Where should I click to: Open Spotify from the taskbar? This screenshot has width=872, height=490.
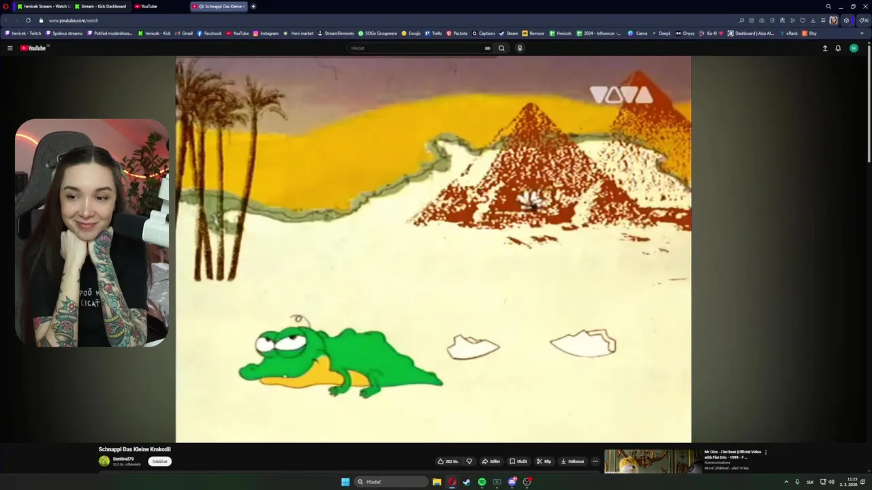tap(482, 482)
